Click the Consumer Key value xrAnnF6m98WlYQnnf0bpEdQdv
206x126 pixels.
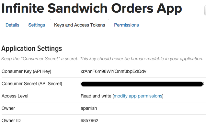click(x=113, y=71)
